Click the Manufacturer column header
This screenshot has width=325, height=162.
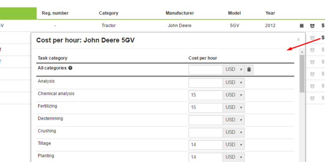pyautogui.click(x=180, y=13)
